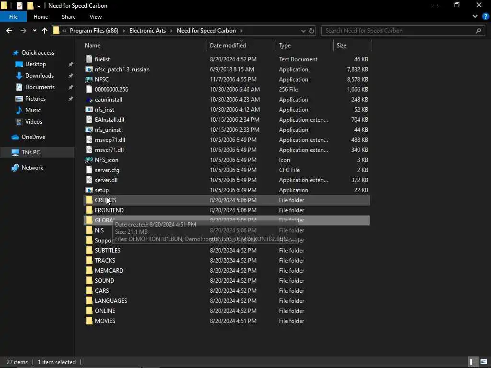Select the CARS folder icon
Screen dimensions: 491x368
[x=89, y=291]
